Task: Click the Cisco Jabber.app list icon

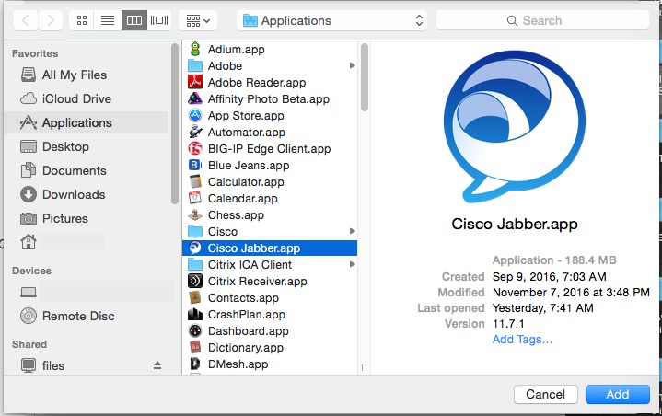Action: coord(194,248)
